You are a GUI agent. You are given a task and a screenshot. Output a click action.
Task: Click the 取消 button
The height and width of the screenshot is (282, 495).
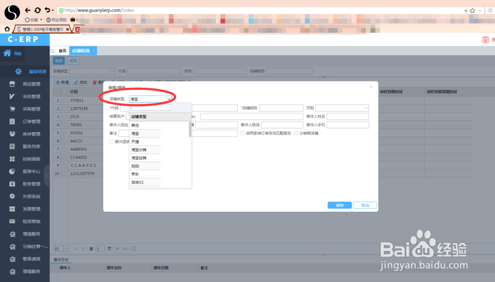coord(365,205)
